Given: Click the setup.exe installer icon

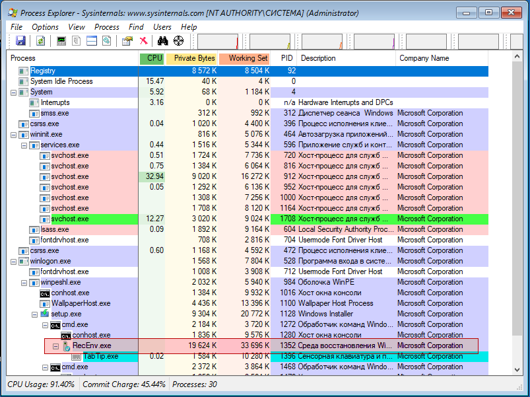Looking at the screenshot, I should click(x=45, y=314).
